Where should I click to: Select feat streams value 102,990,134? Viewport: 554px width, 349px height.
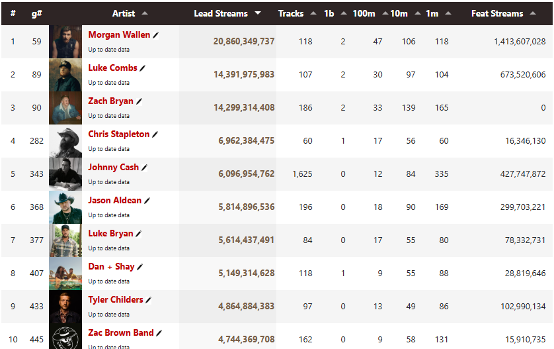(x=523, y=306)
